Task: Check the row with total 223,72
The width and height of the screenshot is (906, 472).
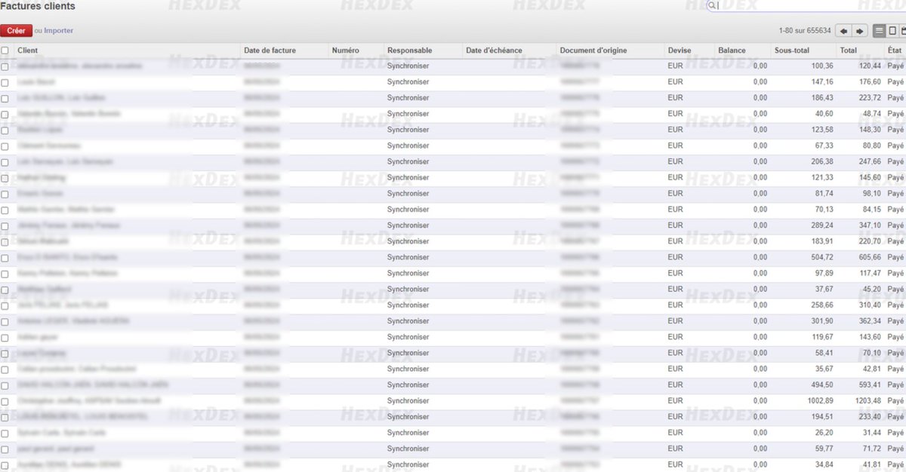Action: pyautogui.click(x=5, y=98)
